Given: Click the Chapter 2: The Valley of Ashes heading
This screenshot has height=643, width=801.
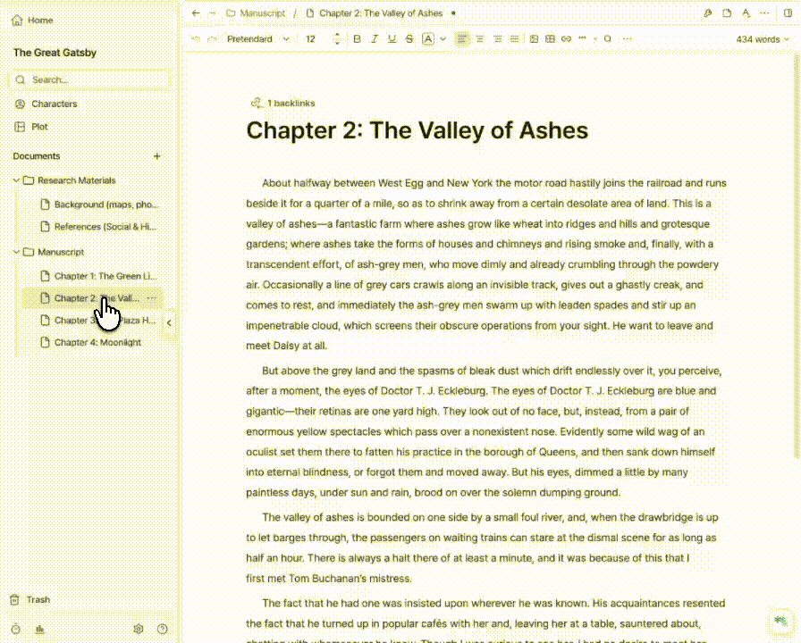Looking at the screenshot, I should (417, 130).
